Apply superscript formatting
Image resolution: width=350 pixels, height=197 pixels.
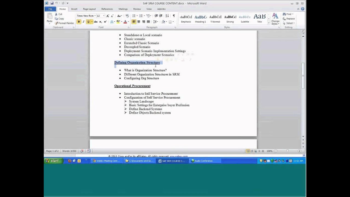[105, 22]
